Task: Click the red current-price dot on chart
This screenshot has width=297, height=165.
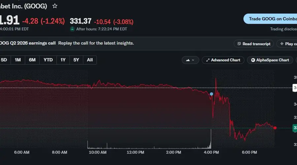Action: point(275,128)
